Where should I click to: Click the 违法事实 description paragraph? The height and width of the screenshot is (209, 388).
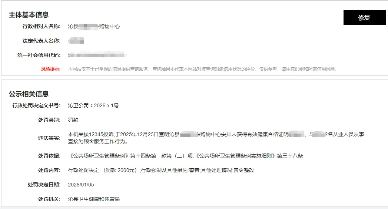point(216,138)
